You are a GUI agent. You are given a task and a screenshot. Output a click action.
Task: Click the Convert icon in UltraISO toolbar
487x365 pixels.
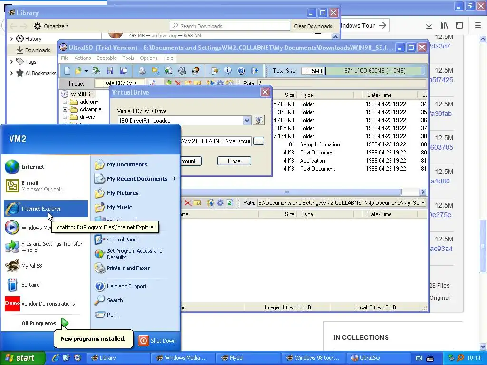169,71
